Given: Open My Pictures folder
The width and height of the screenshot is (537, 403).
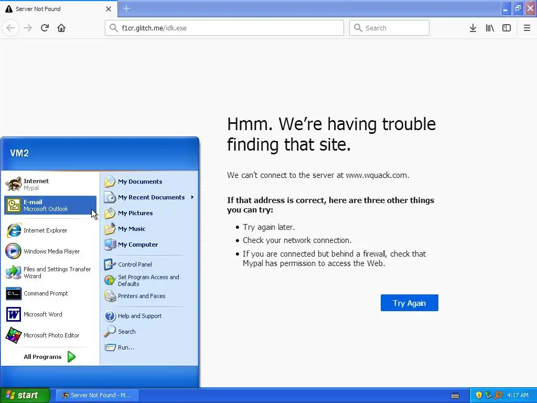Looking at the screenshot, I should [149, 213].
